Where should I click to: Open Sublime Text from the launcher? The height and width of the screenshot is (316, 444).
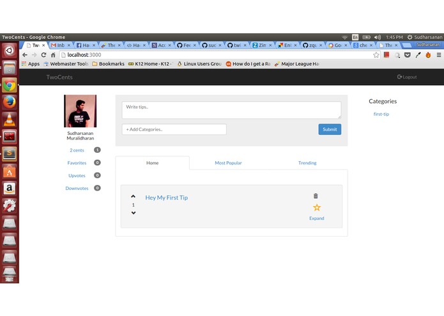coord(10,154)
